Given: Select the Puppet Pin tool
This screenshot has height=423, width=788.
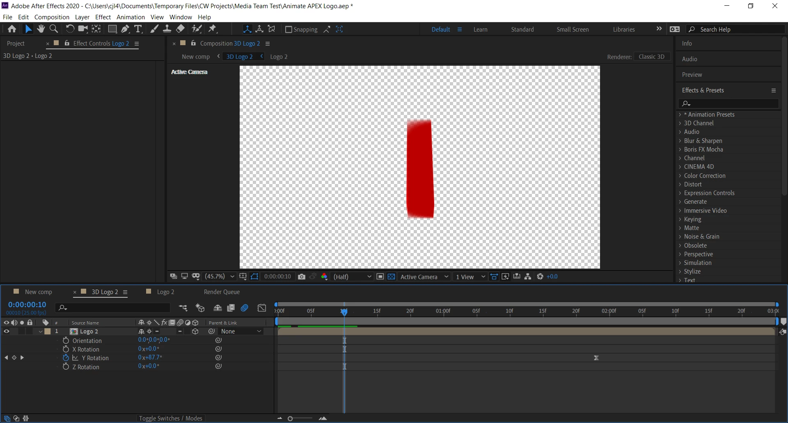Looking at the screenshot, I should pos(212,29).
